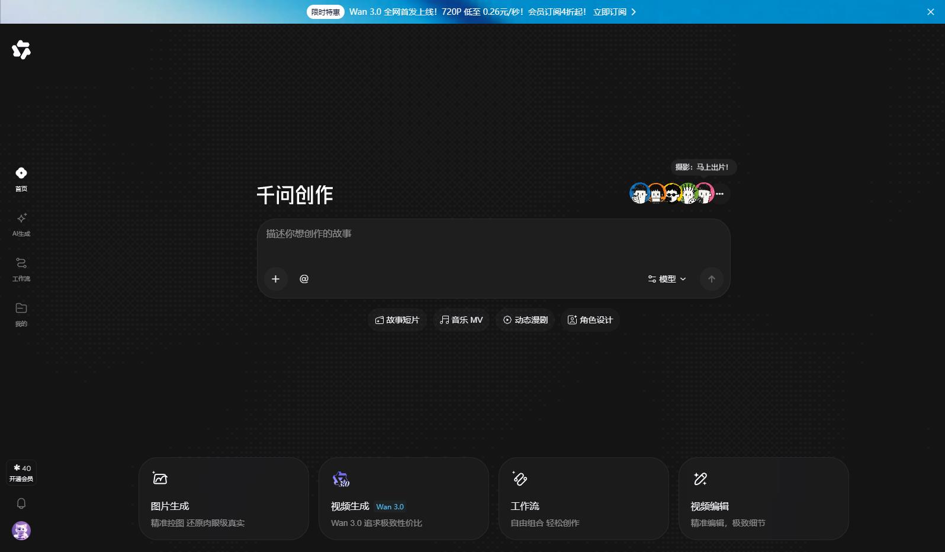Open the 视频编辑 card
Viewport: 945px width, 552px height.
tap(764, 499)
